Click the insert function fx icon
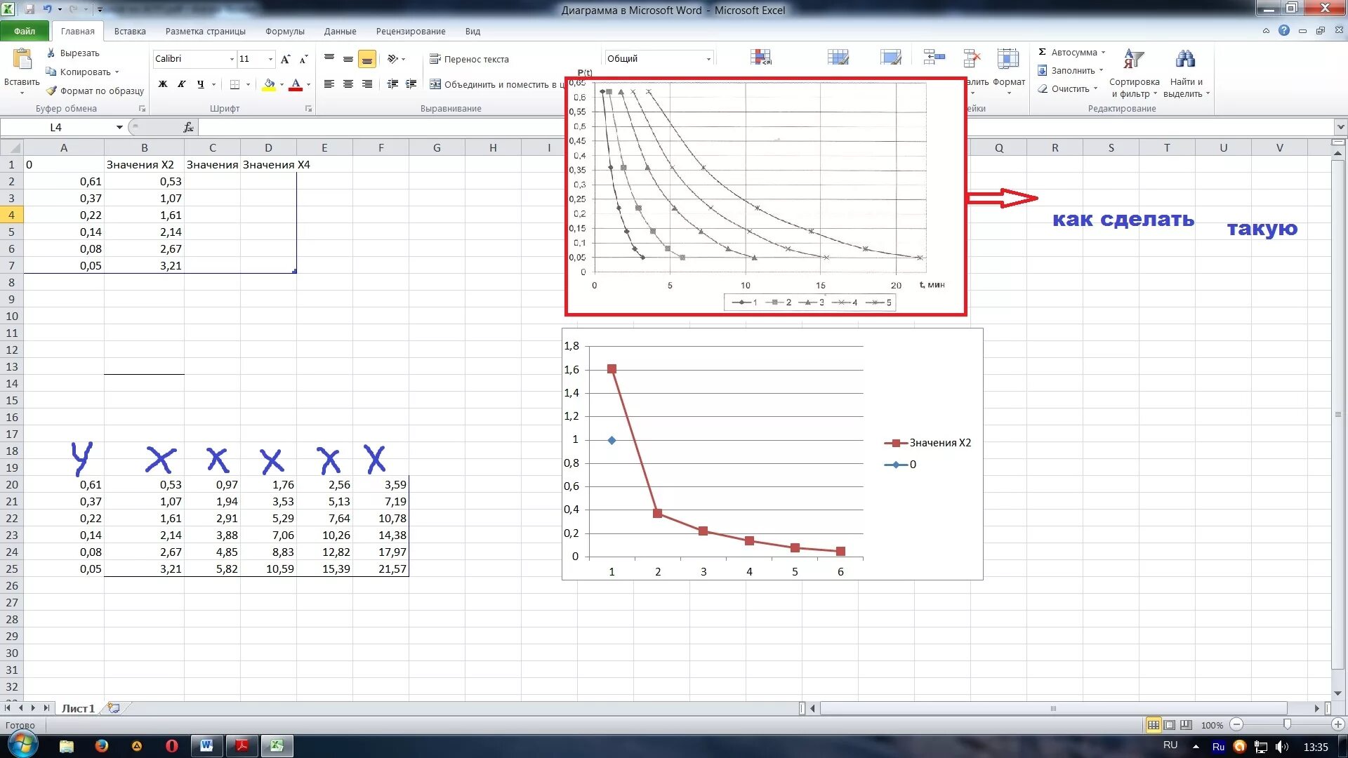The width and height of the screenshot is (1348, 758). (188, 127)
